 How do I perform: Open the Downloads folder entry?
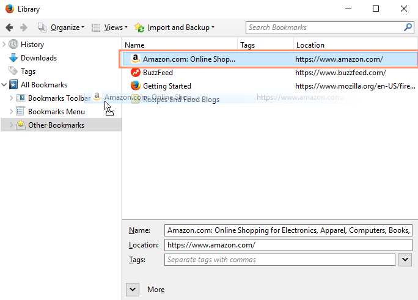(38, 58)
